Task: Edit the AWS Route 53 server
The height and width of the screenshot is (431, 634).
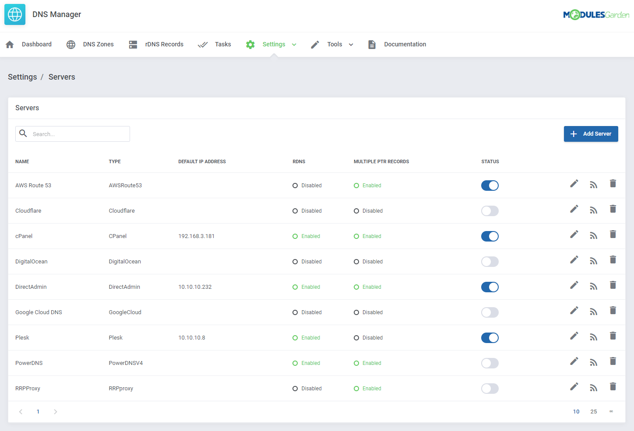Action: coord(574,184)
